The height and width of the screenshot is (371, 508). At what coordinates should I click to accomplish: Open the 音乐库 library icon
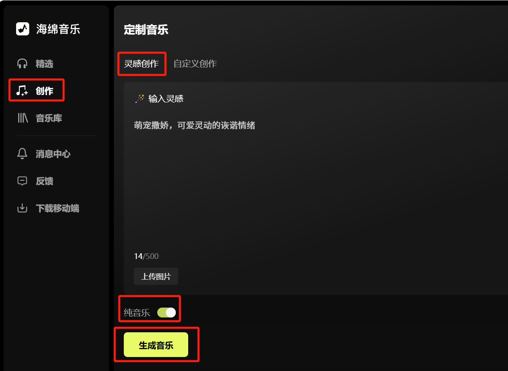22,119
